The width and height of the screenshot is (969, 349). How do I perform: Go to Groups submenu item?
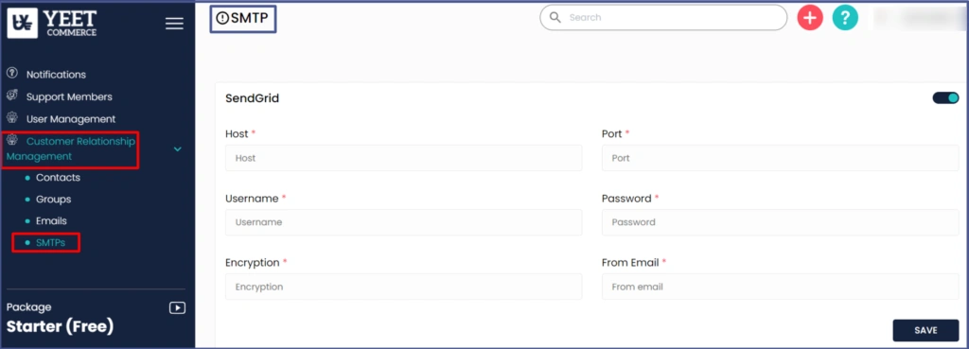click(x=53, y=200)
